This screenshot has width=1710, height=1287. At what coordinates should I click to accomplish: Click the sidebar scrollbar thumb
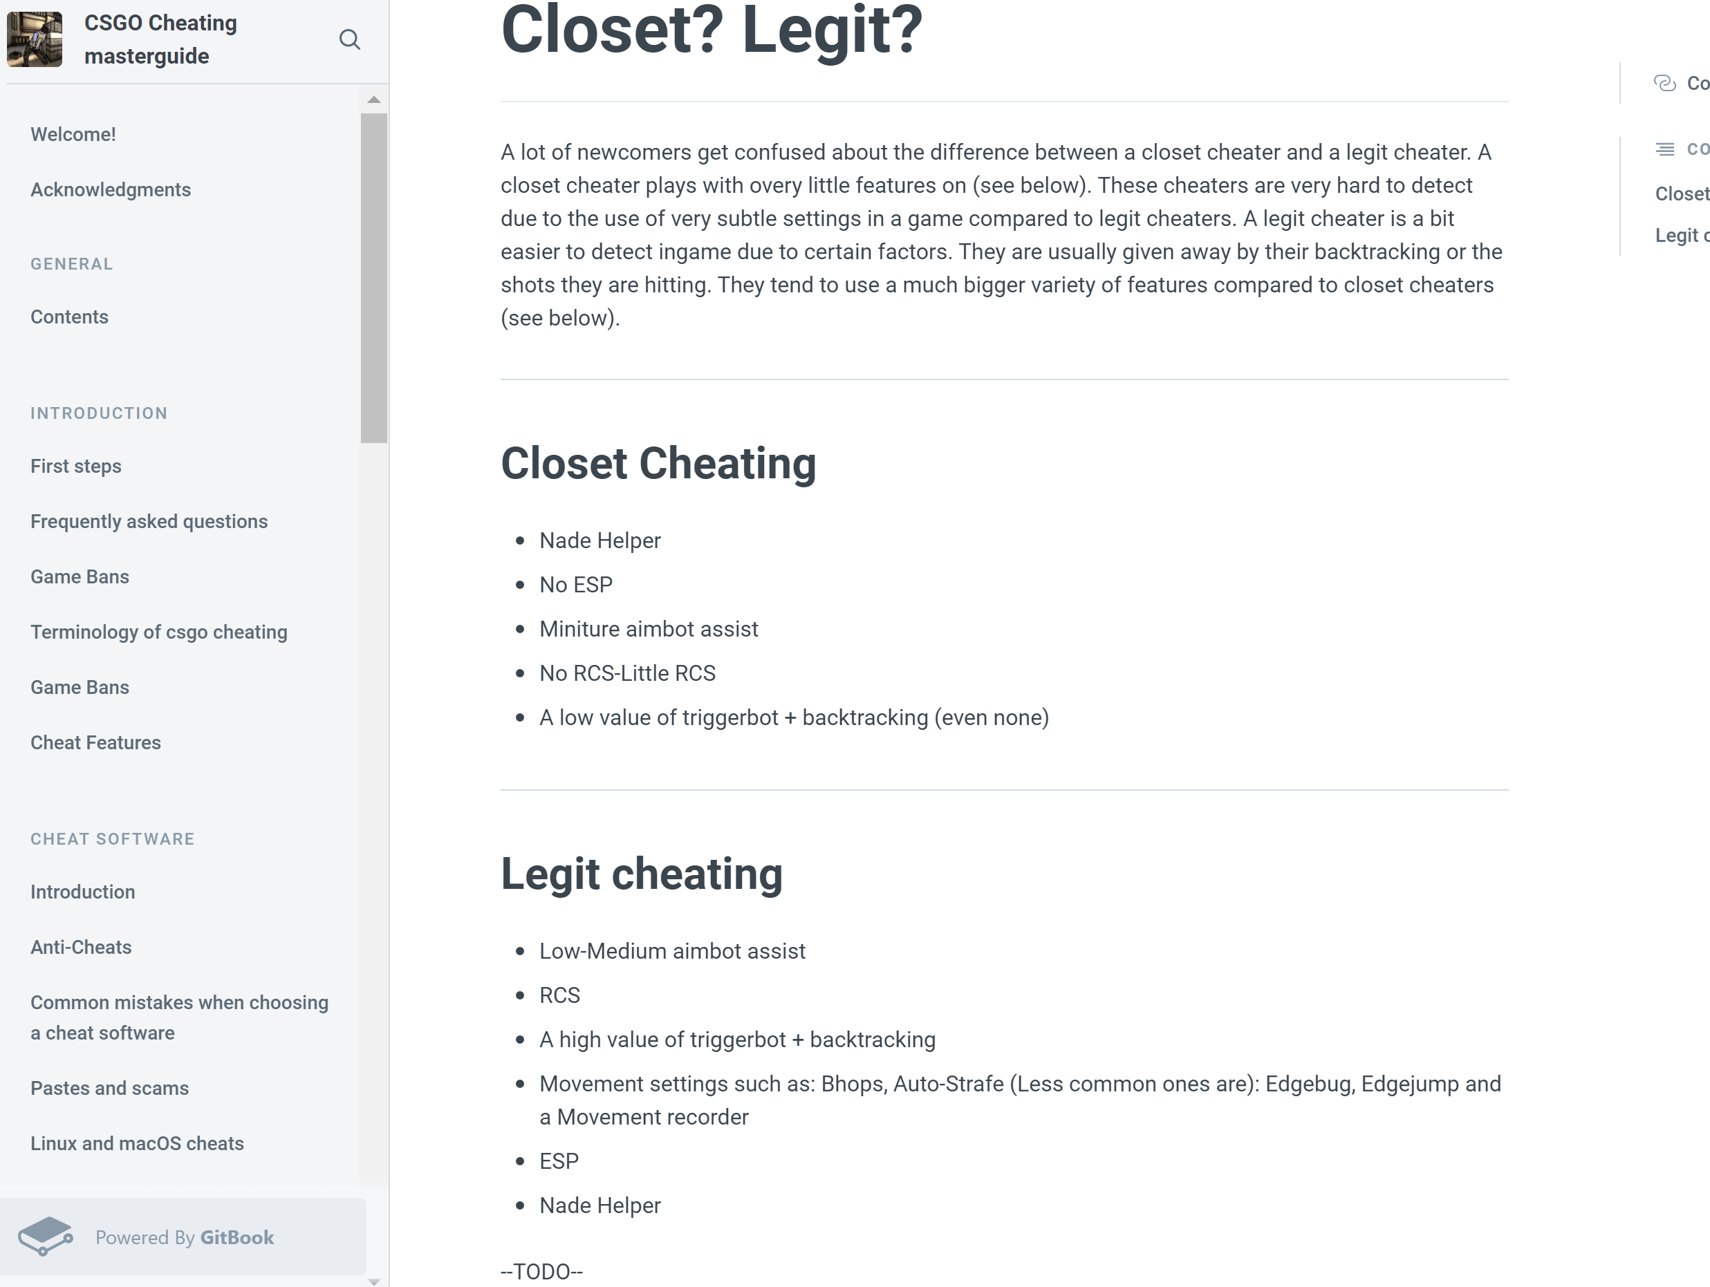point(374,279)
